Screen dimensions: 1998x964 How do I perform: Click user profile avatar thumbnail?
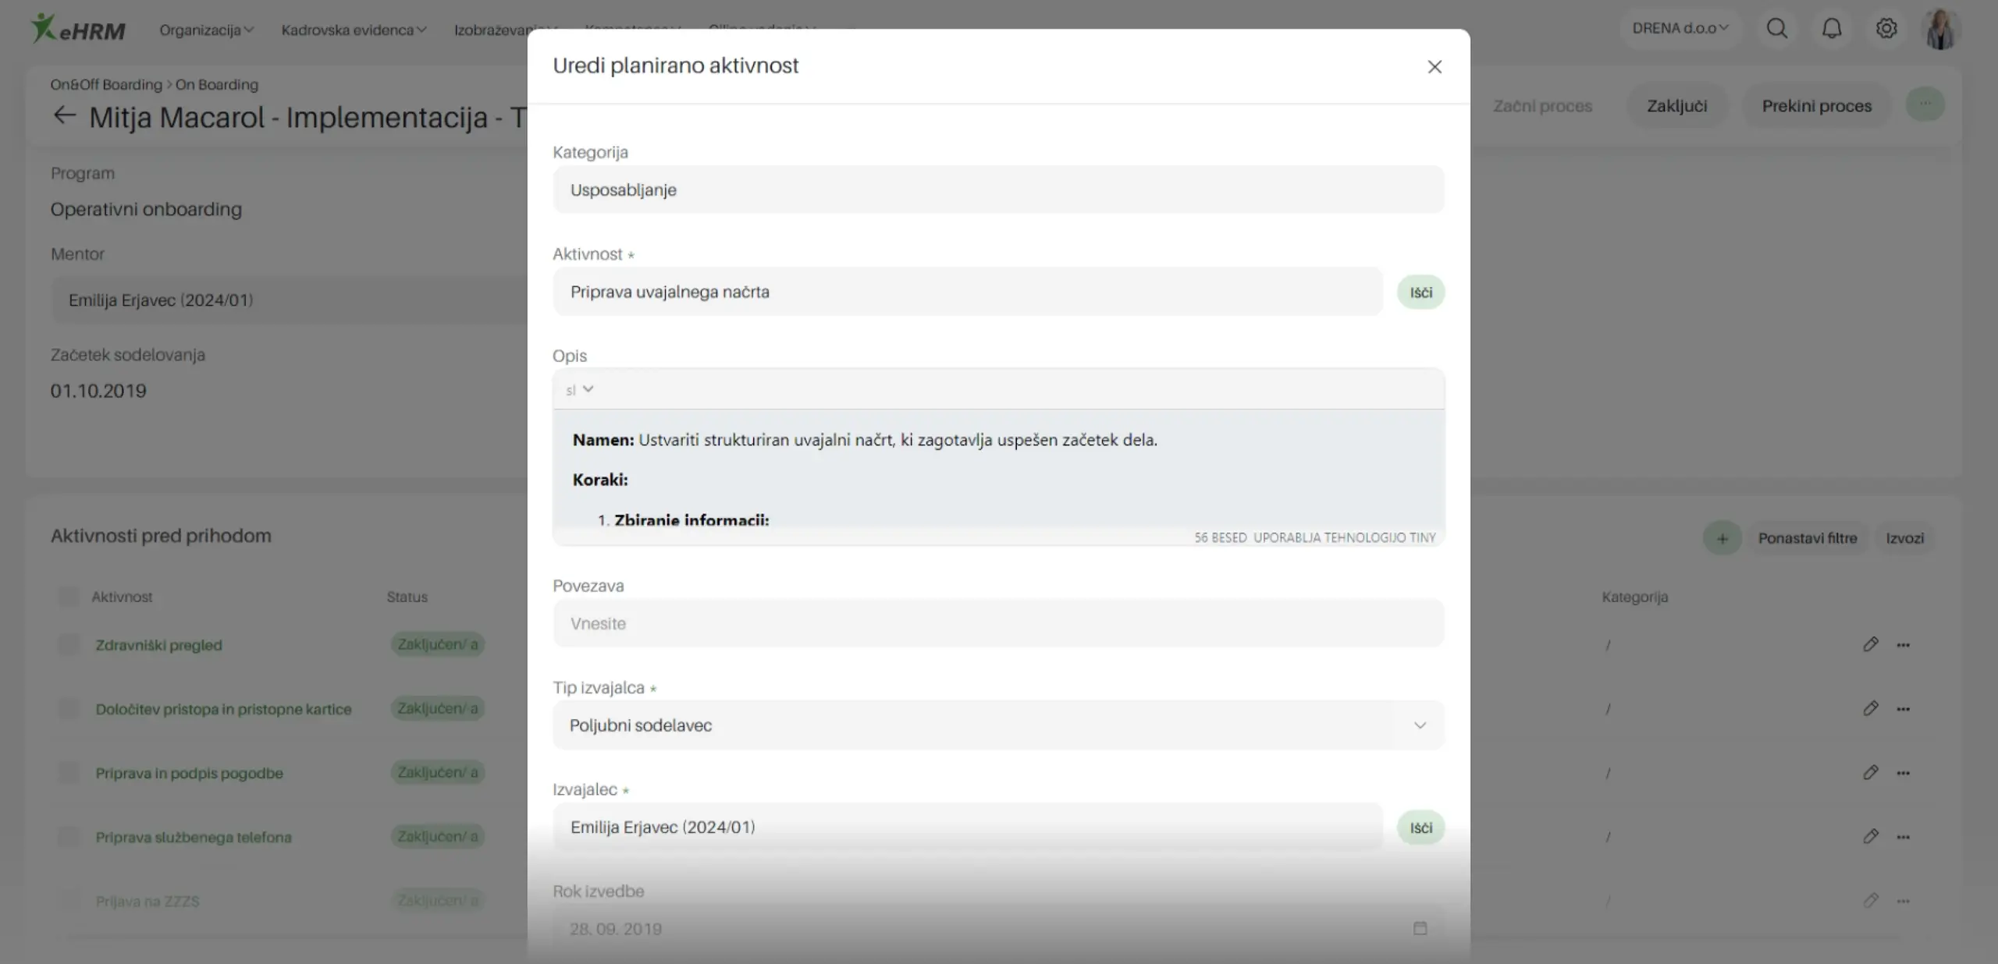[1940, 30]
